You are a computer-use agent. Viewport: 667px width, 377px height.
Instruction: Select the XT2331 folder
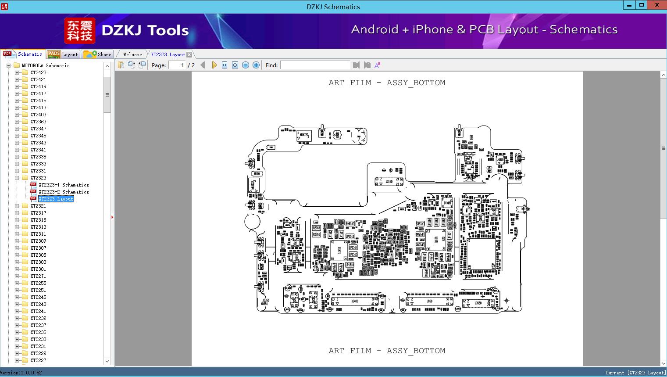click(x=38, y=171)
